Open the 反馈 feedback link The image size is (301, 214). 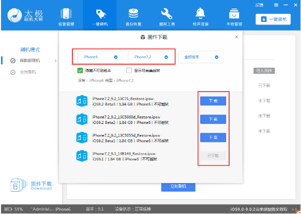click(x=259, y=5)
